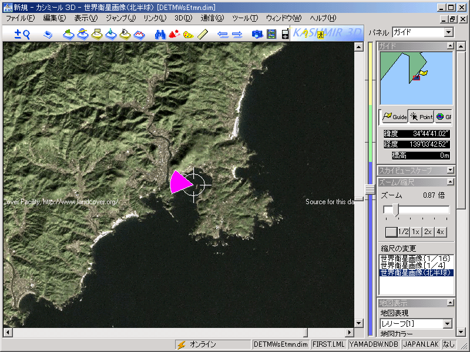470x352 pixels.
Task: Click the handheld GPS device icon
Action: click(285, 34)
